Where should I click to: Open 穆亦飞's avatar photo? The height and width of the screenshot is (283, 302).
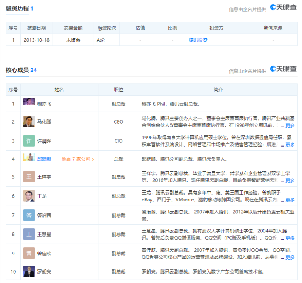click(x=29, y=103)
